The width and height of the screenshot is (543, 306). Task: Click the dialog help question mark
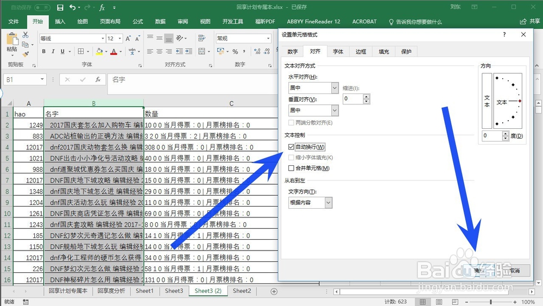click(504, 34)
